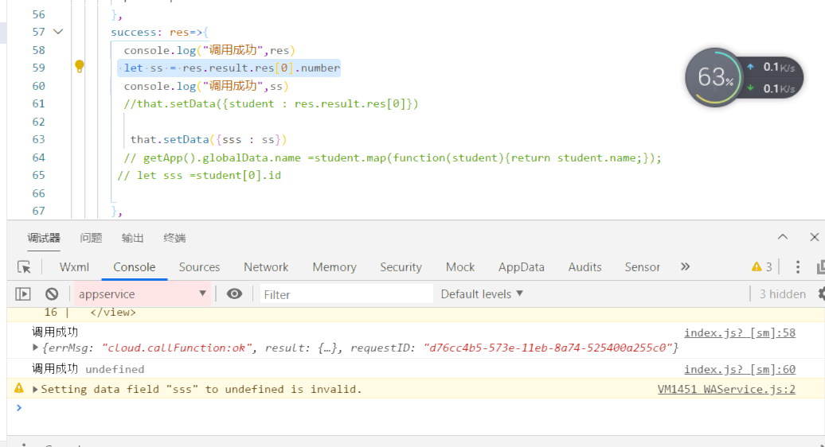This screenshot has height=447, width=825.
Task: Open the appservice context dropdown
Action: (x=142, y=294)
